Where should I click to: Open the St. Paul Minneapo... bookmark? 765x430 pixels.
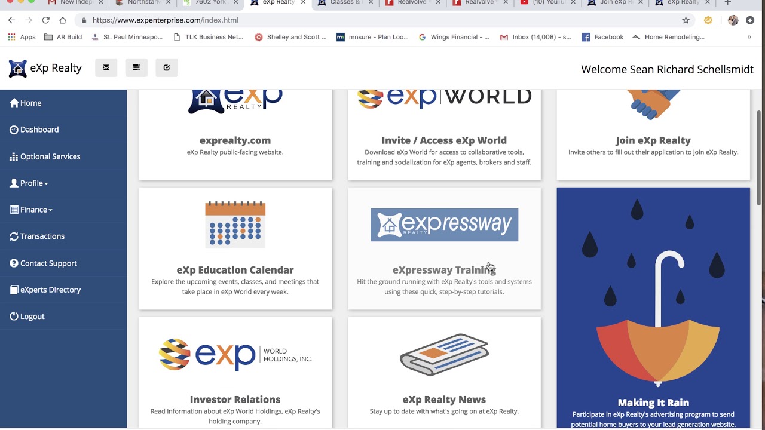click(127, 37)
